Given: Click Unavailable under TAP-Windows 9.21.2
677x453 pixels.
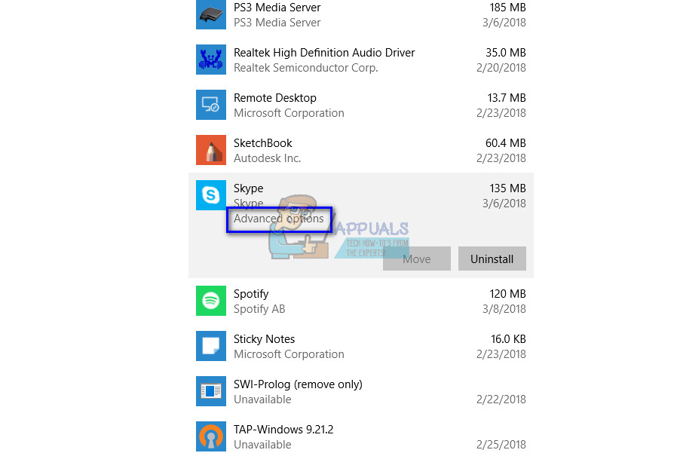Looking at the screenshot, I should pos(262,445).
